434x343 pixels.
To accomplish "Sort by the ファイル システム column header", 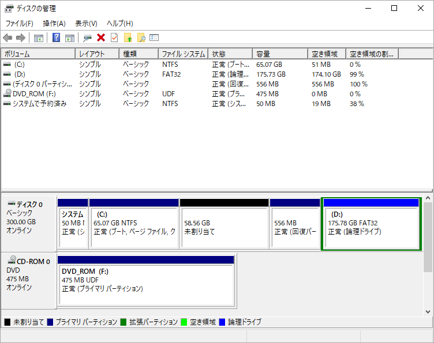I will tap(184, 54).
